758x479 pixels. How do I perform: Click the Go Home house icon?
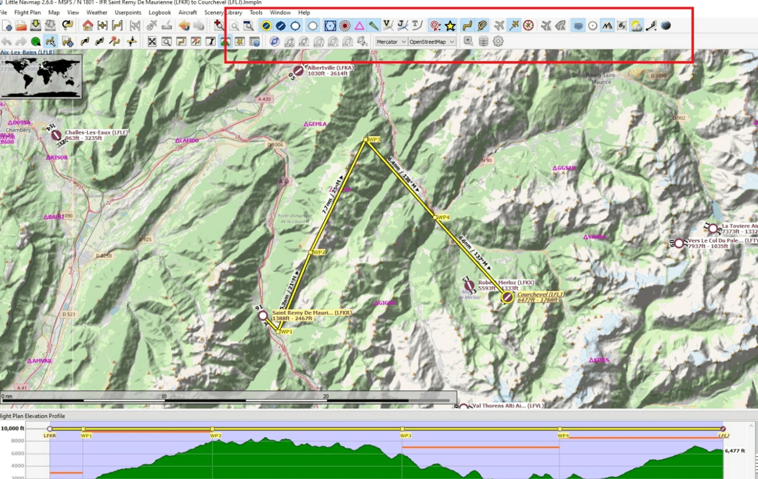coord(87,25)
